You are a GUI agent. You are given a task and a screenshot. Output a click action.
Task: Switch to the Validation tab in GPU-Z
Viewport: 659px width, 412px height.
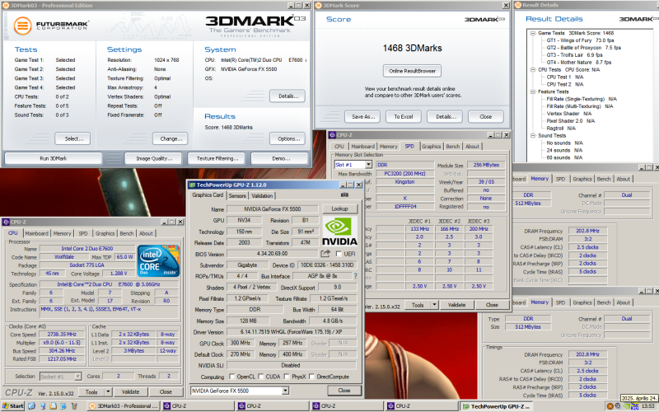click(x=262, y=196)
